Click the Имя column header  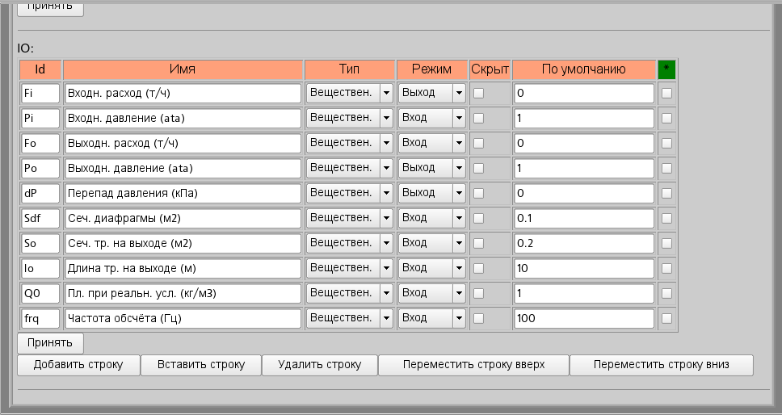(x=183, y=69)
